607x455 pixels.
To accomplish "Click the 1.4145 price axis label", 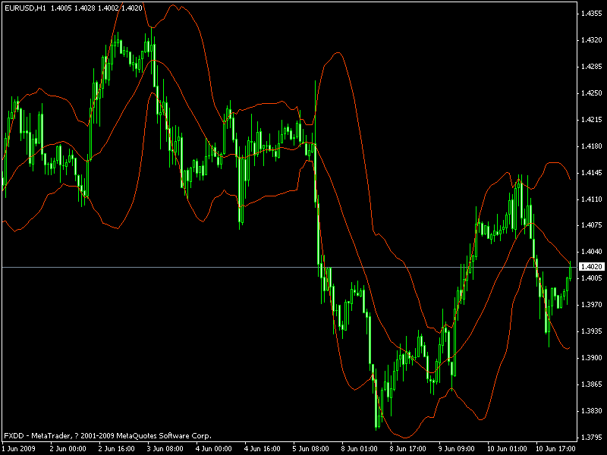I will click(592, 173).
